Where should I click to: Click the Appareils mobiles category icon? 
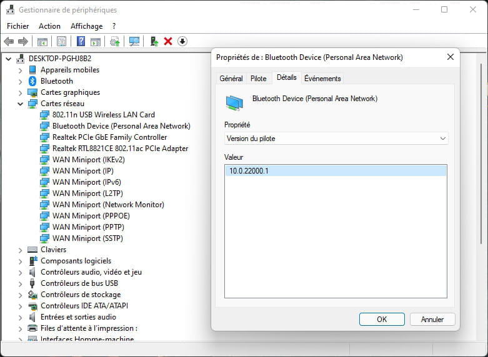32,70
